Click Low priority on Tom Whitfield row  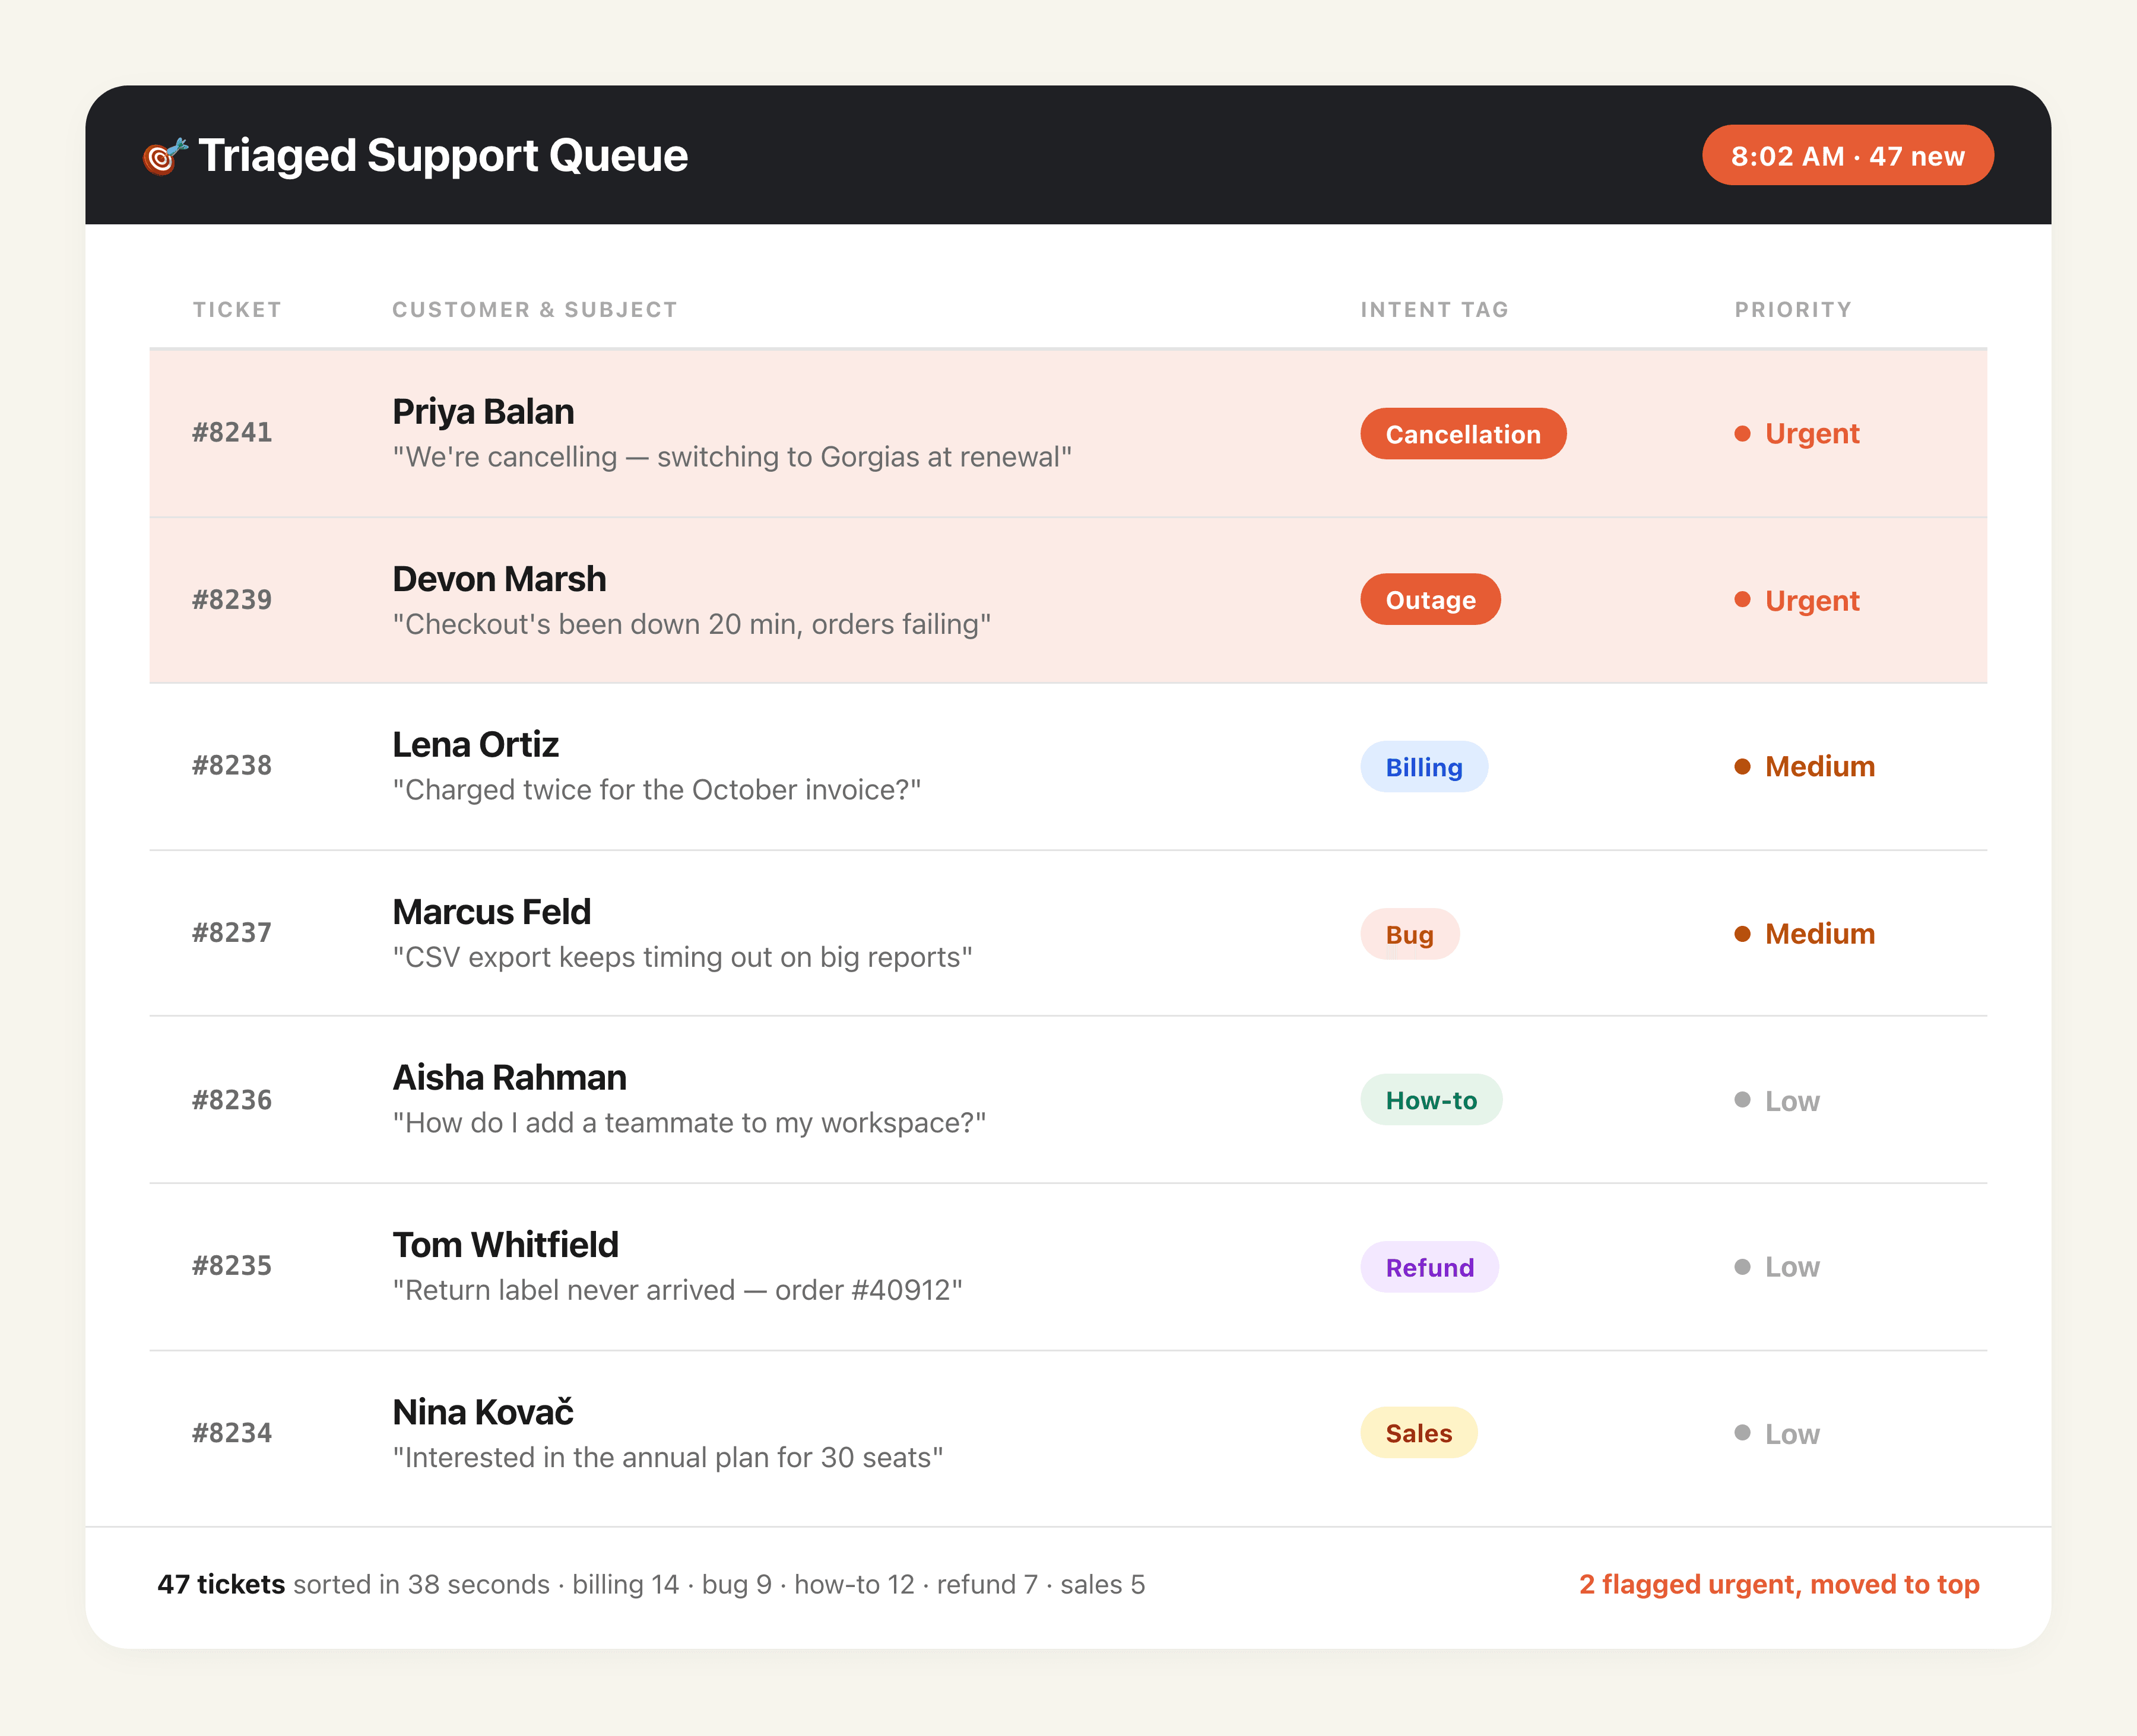click(1777, 1266)
